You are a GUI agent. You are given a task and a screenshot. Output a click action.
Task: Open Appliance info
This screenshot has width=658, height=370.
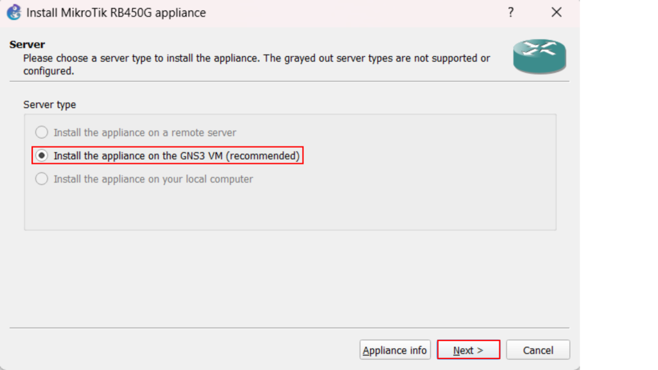point(395,350)
